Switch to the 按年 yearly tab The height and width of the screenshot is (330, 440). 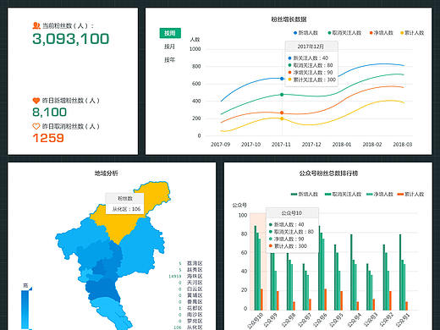(170, 60)
